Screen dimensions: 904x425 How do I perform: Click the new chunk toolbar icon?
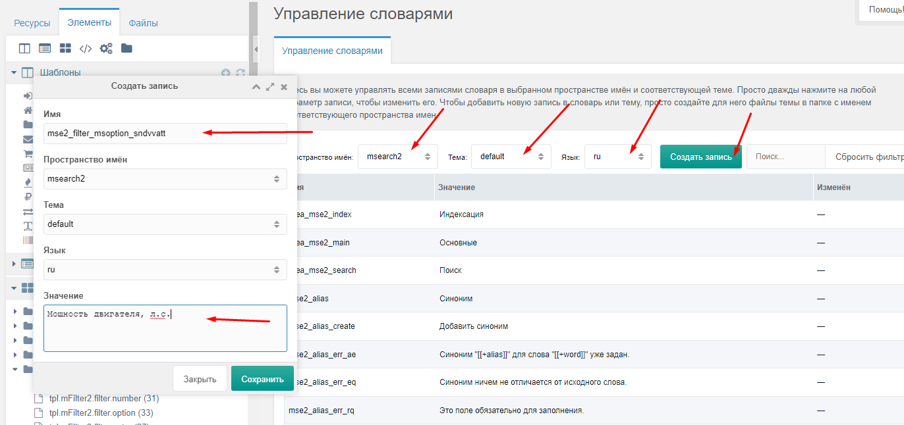point(65,48)
